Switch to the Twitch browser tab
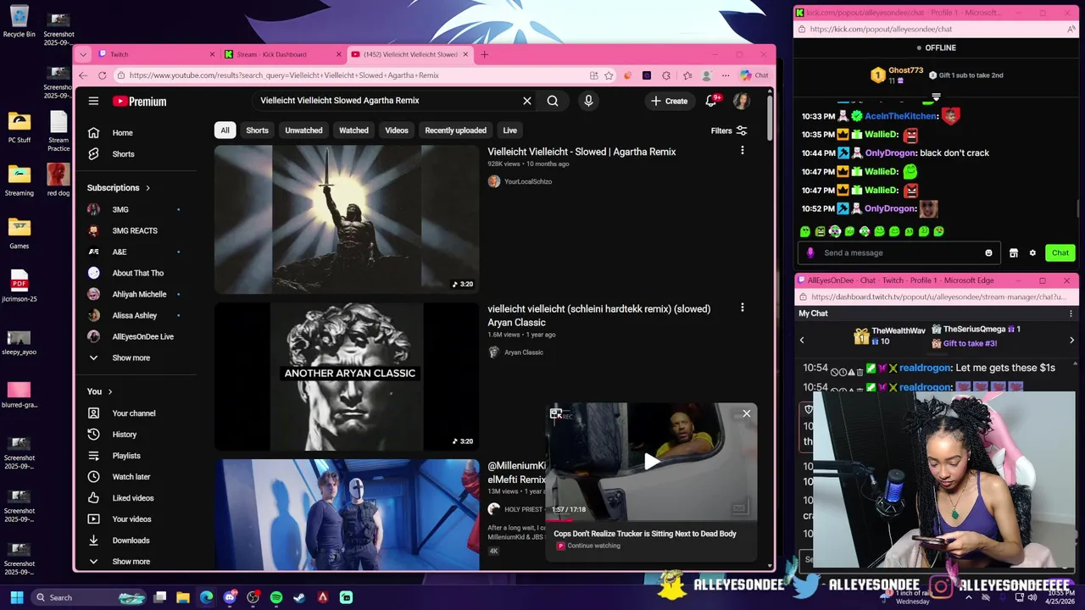The image size is (1085, 610). pyautogui.click(x=156, y=54)
